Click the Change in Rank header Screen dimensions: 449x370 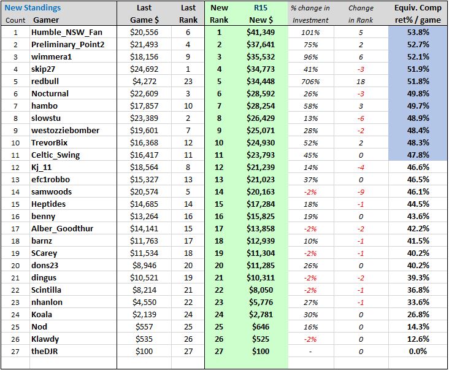361,14
